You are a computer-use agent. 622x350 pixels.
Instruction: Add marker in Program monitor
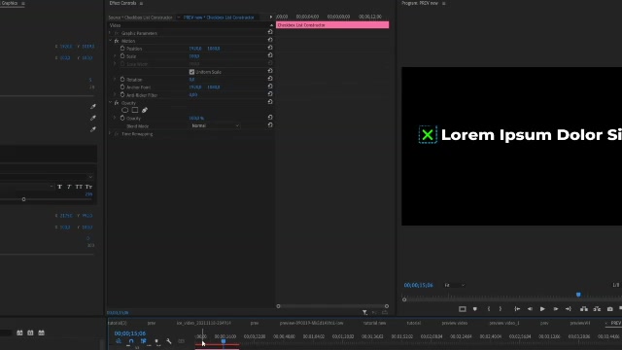click(x=475, y=309)
